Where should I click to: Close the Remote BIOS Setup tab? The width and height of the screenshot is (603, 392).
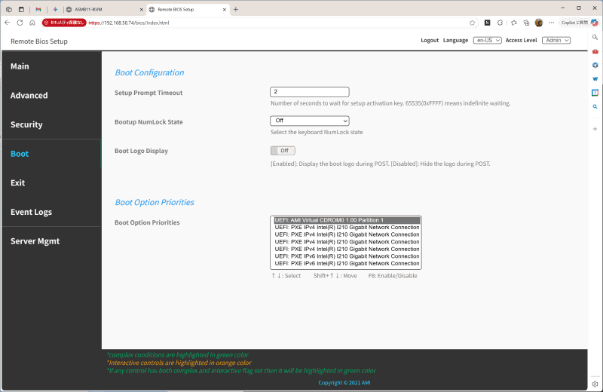click(x=225, y=10)
